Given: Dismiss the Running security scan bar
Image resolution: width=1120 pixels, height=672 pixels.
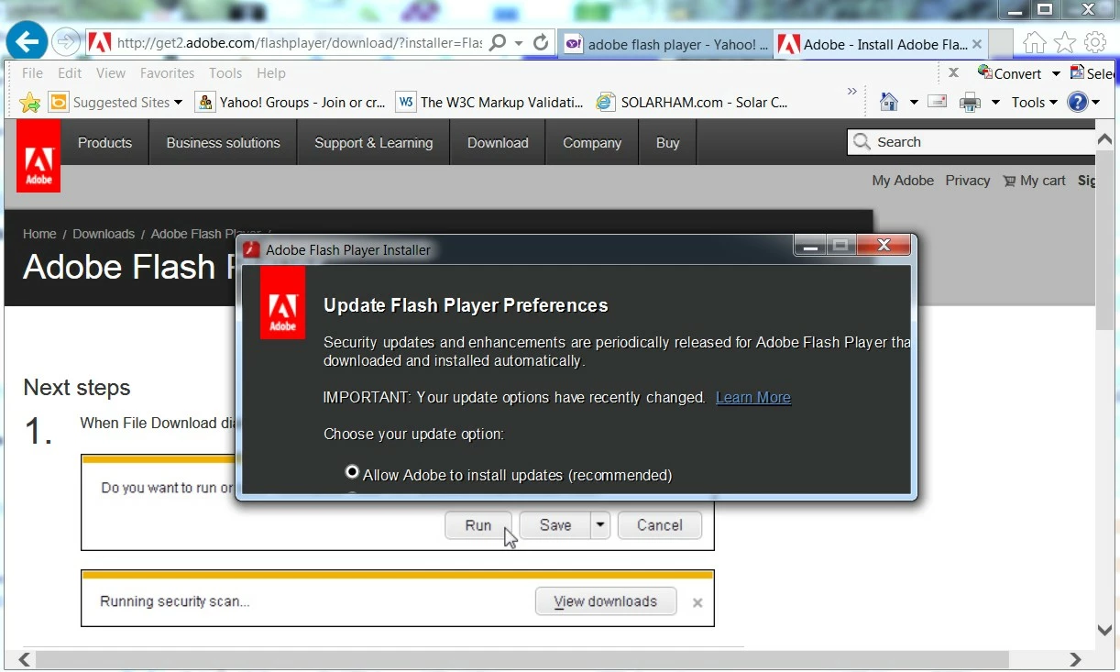Looking at the screenshot, I should coord(697,602).
